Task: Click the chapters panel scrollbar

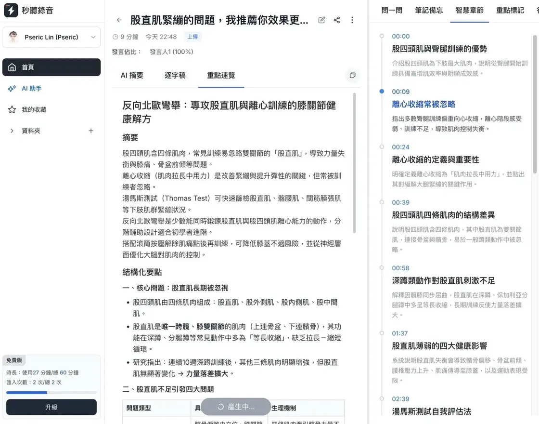Action: click(535, 103)
